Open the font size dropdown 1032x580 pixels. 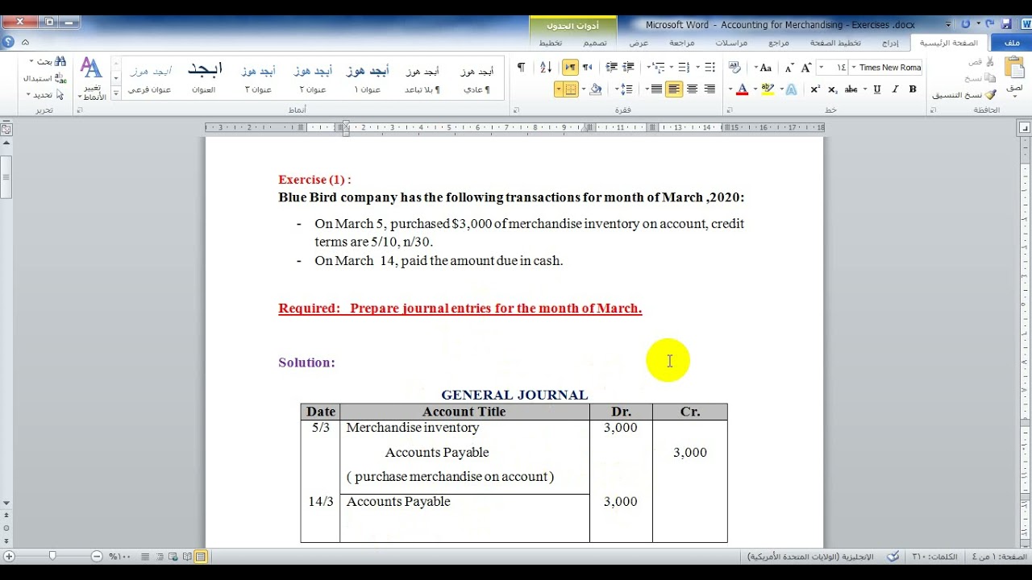point(821,68)
